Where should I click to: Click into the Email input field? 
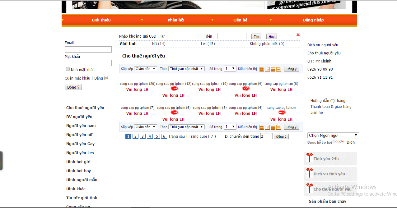click(x=88, y=49)
